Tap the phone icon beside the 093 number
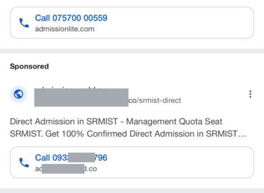The image size is (264, 193). point(24,162)
